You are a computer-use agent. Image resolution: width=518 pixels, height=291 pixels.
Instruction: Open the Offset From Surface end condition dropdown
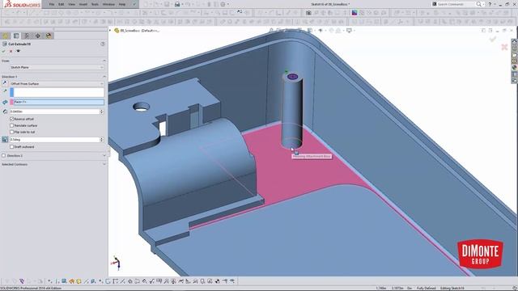[x=57, y=84]
